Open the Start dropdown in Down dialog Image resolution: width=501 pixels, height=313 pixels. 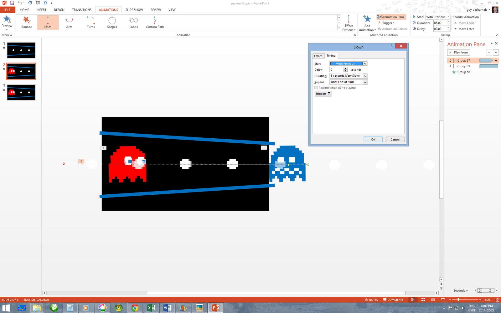point(365,64)
